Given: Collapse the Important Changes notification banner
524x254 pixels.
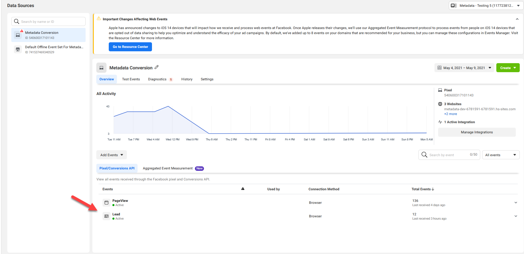Looking at the screenshot, I should [517, 19].
